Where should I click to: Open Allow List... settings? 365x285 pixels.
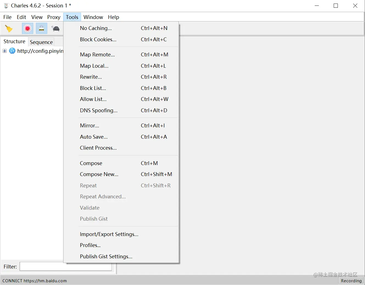[121, 99]
